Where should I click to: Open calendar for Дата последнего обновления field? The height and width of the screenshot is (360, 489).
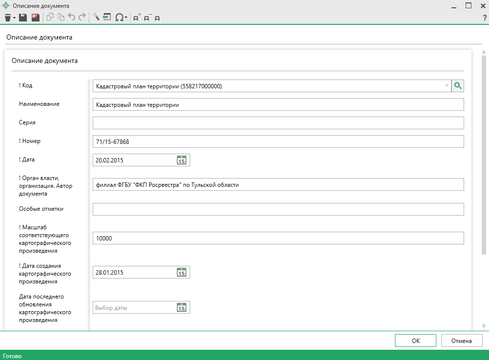point(181,307)
